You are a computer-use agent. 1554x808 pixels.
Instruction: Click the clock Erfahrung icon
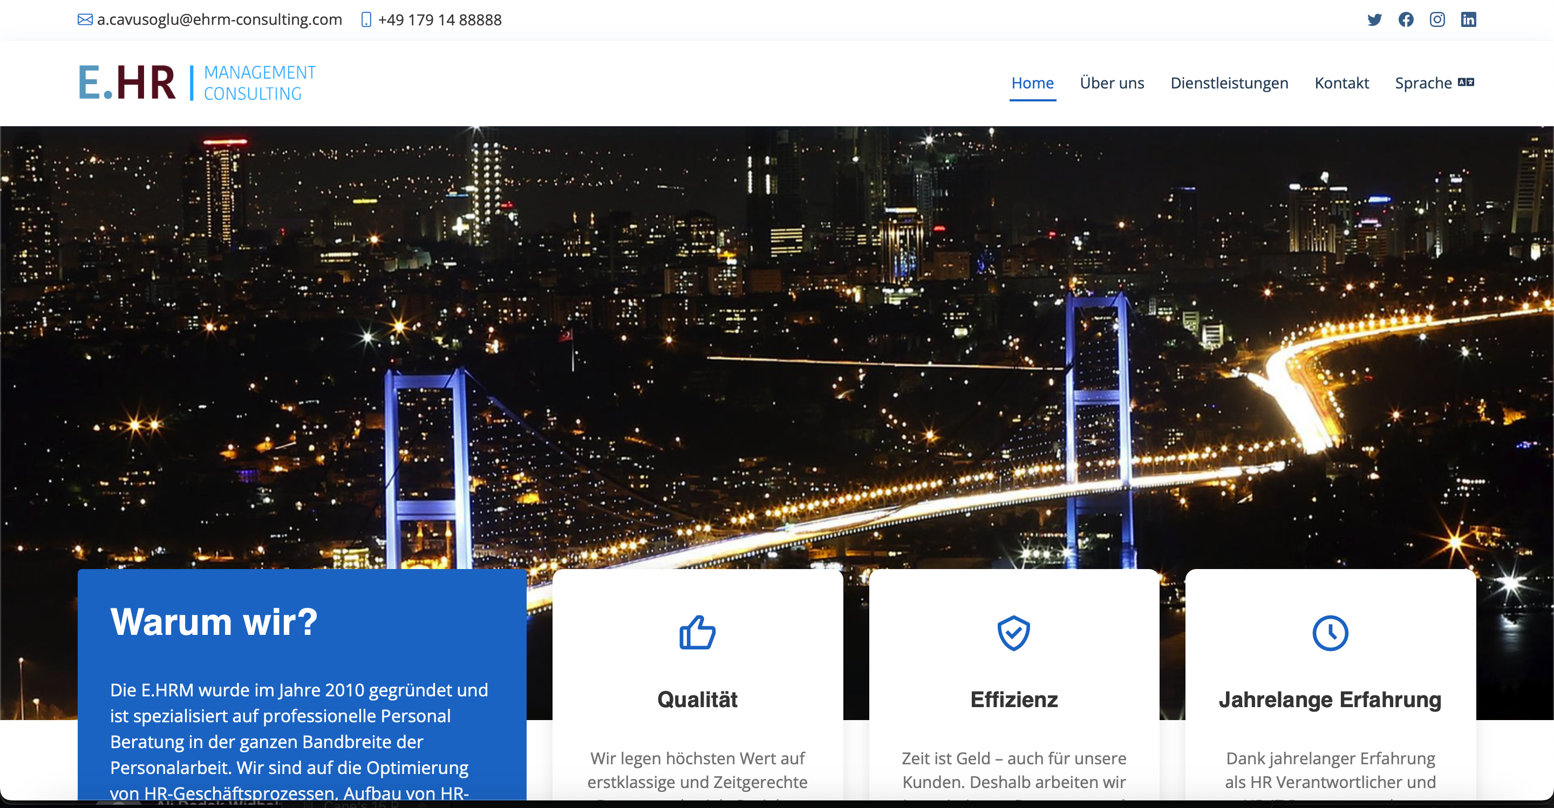click(1330, 633)
